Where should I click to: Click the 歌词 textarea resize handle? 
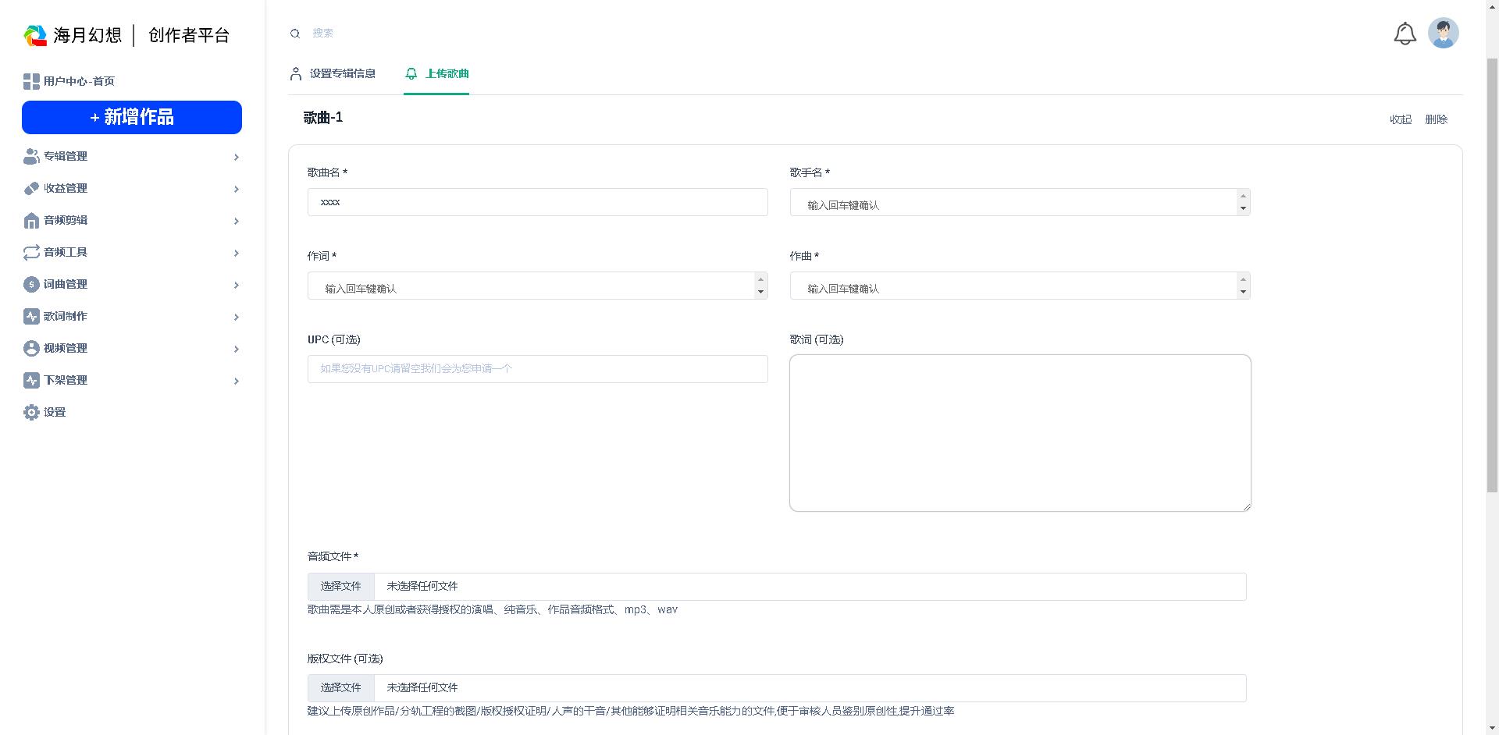(1246, 506)
